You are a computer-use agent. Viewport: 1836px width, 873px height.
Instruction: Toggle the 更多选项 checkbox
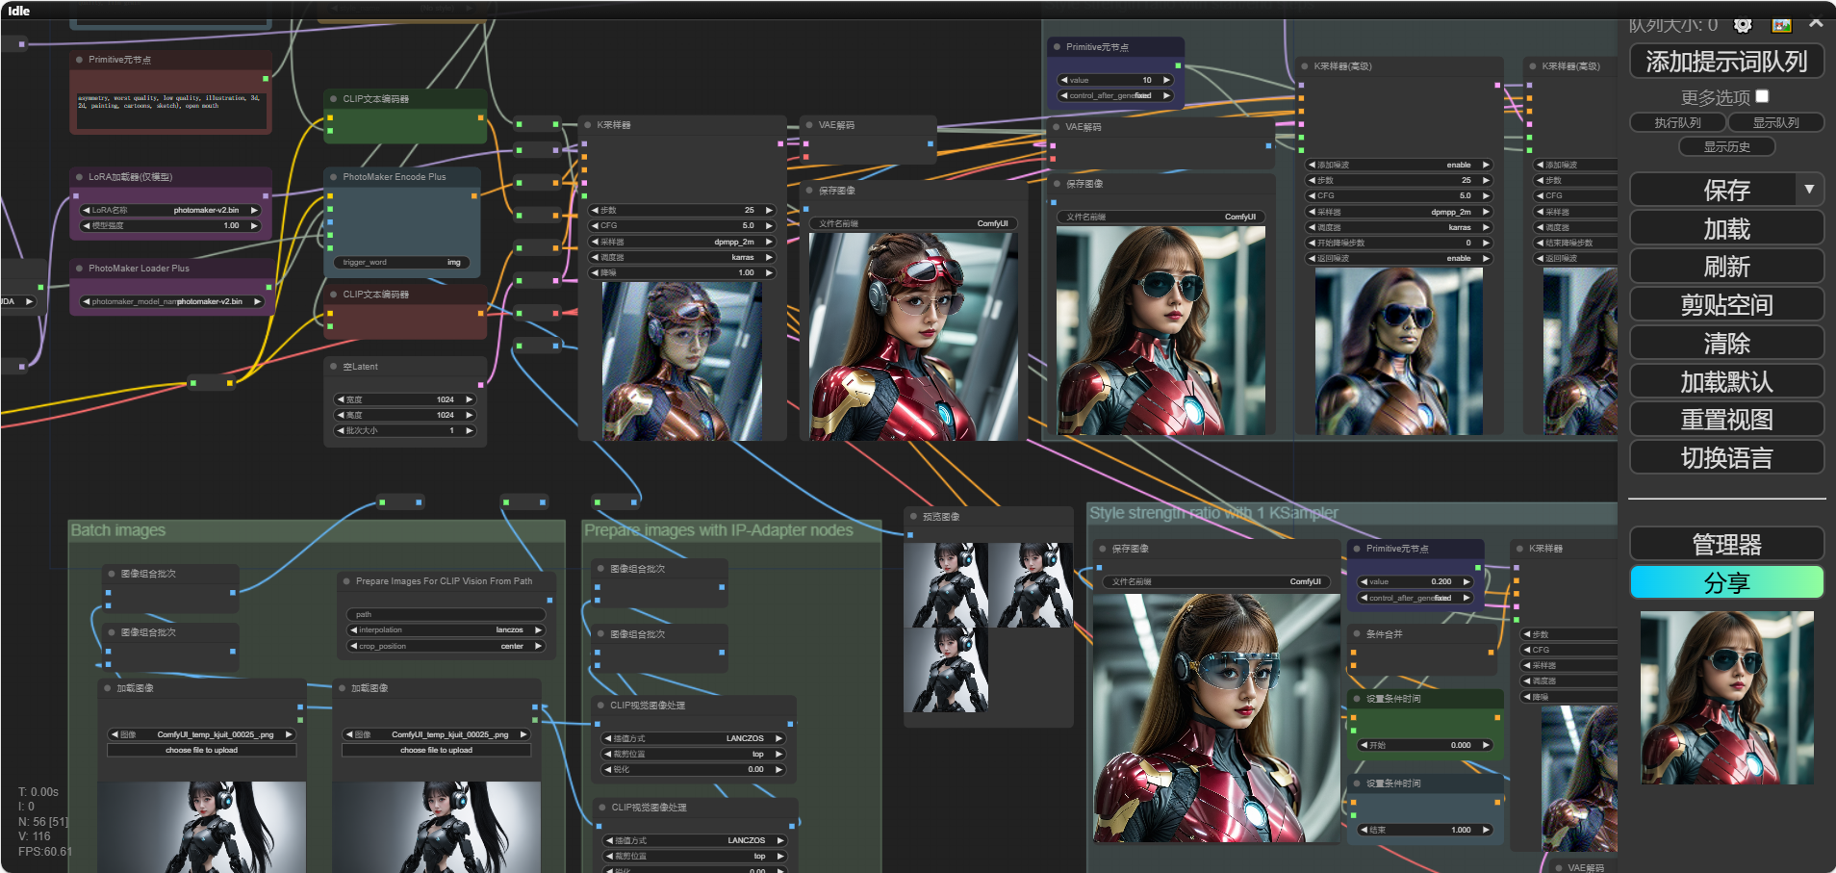(1762, 96)
